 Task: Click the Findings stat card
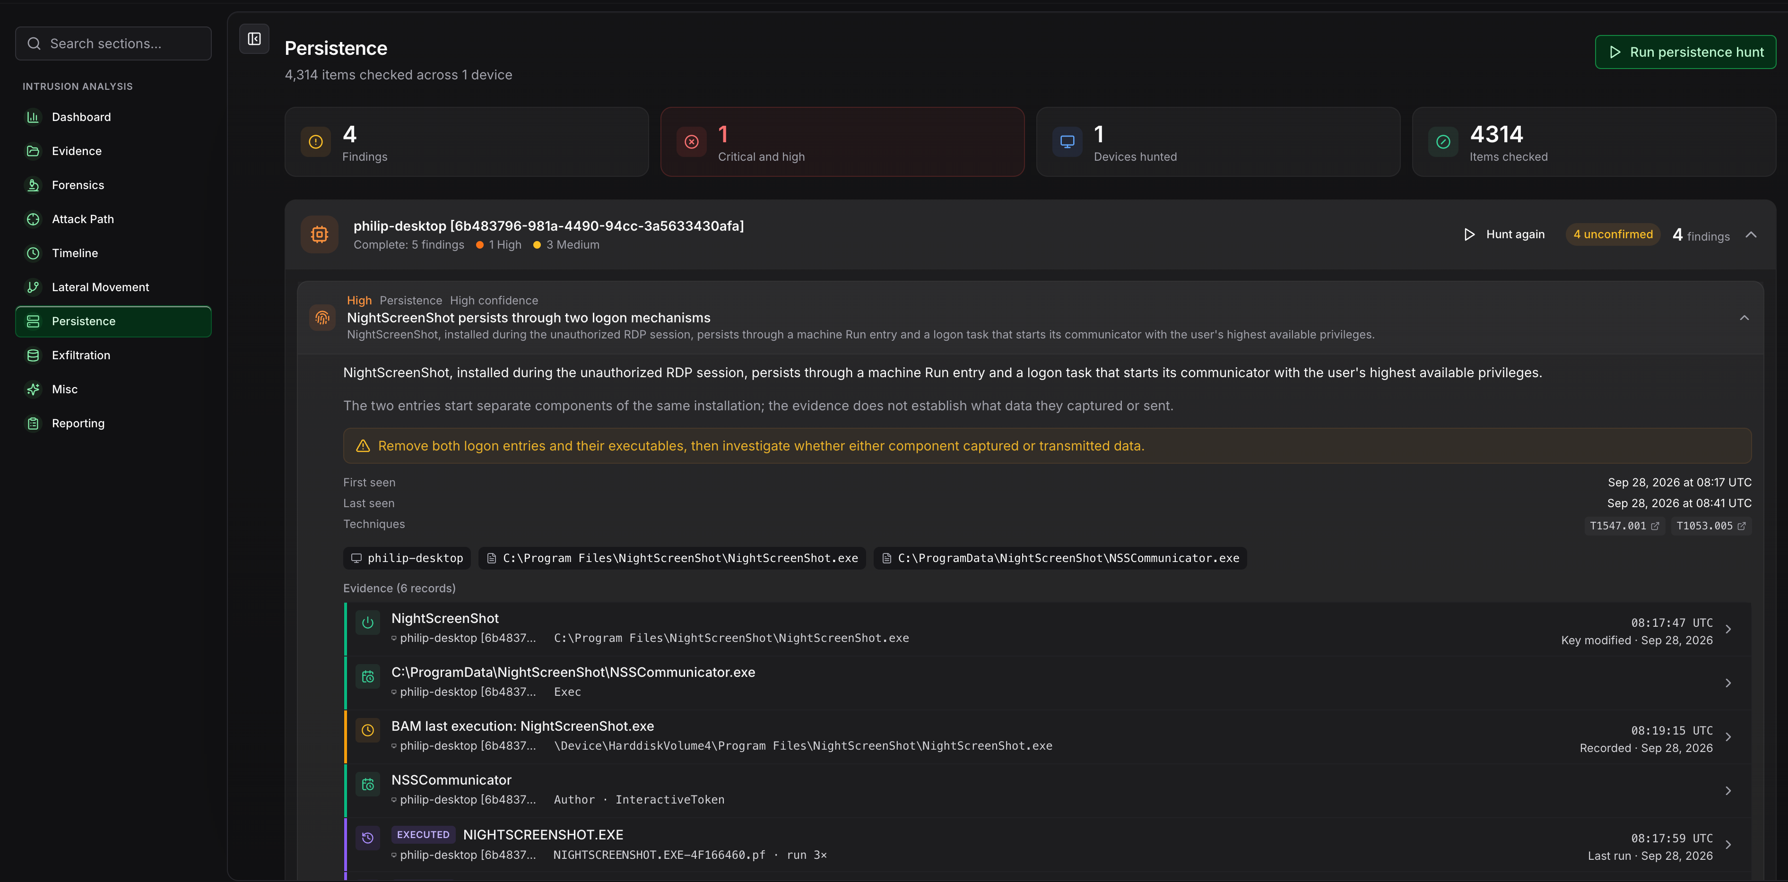point(467,141)
